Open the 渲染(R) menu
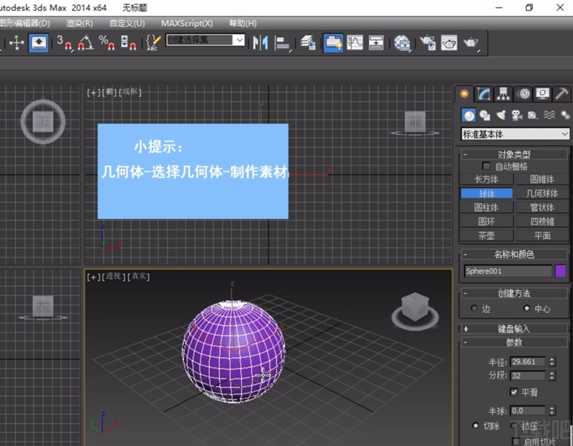The height and width of the screenshot is (446, 573). (79, 23)
